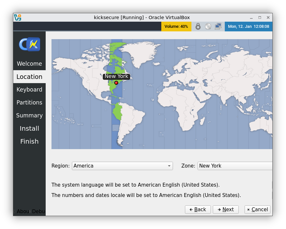This screenshot has height=229, width=286.
Task: Open the Zone dropdown showing New York
Action: tap(235, 166)
